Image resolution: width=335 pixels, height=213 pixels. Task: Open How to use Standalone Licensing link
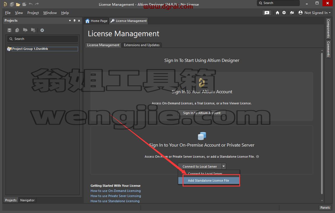pyautogui.click(x=115, y=201)
